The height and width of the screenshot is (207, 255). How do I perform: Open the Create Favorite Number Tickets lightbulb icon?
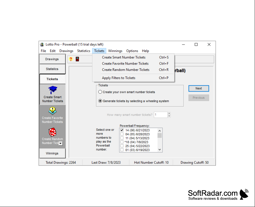click(x=53, y=111)
